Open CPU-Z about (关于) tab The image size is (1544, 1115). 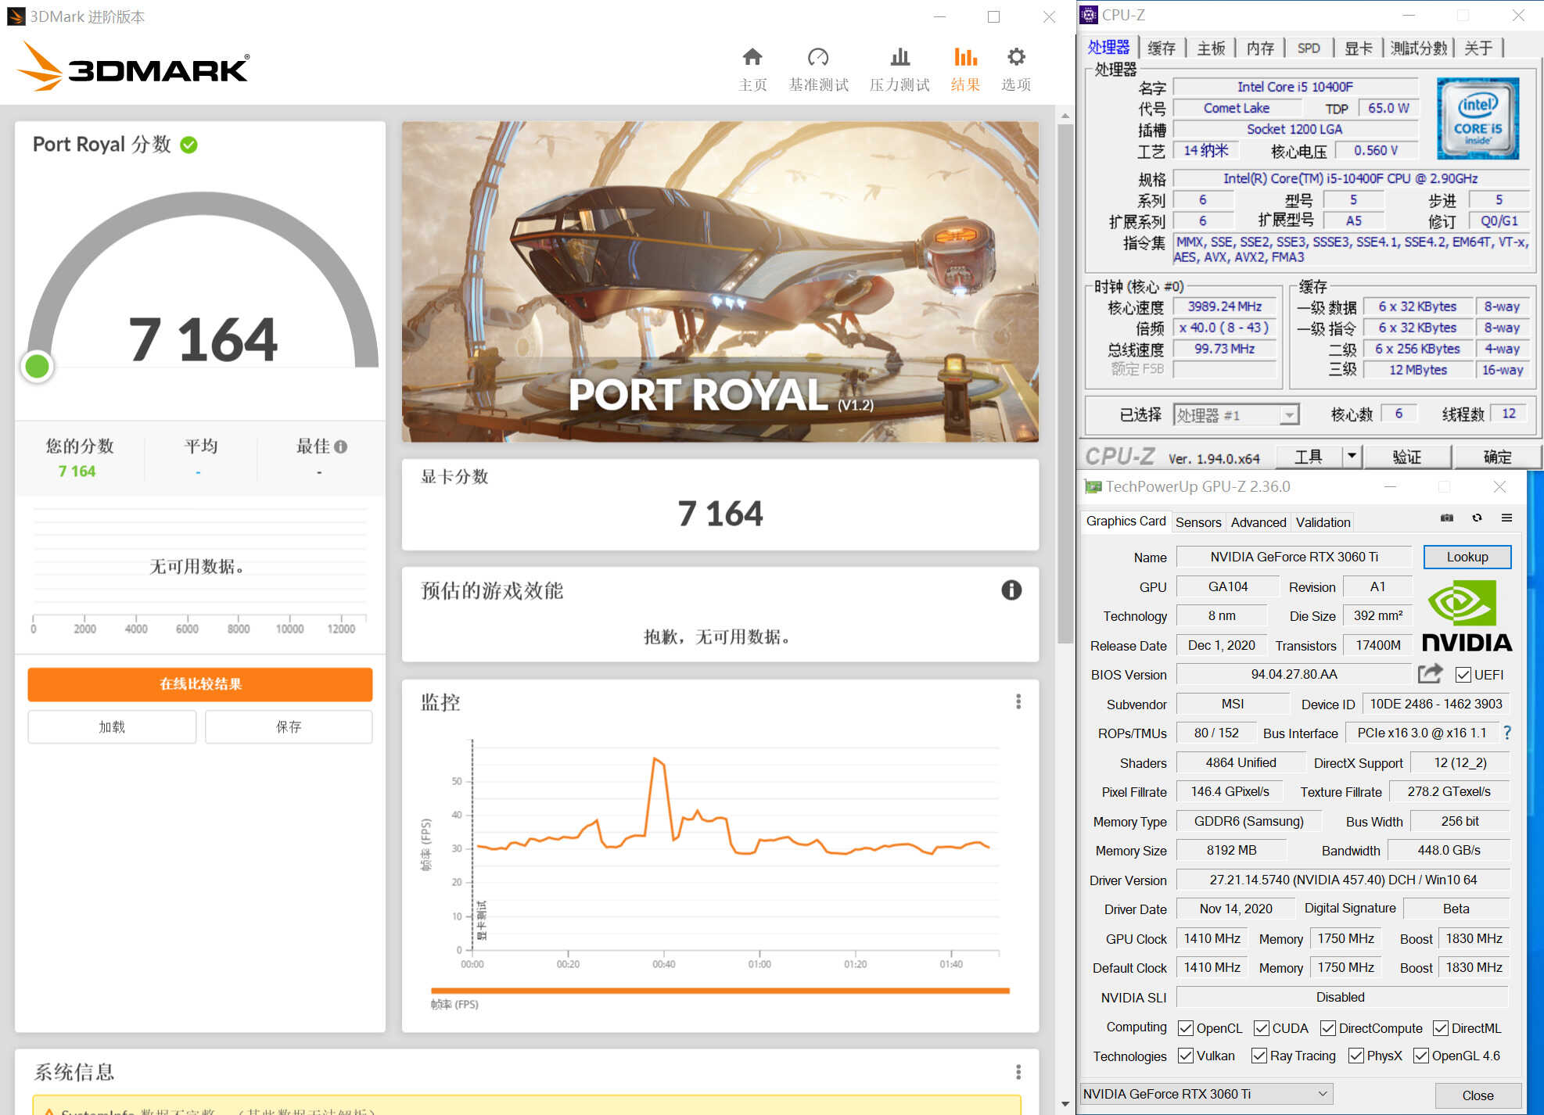(x=1478, y=48)
